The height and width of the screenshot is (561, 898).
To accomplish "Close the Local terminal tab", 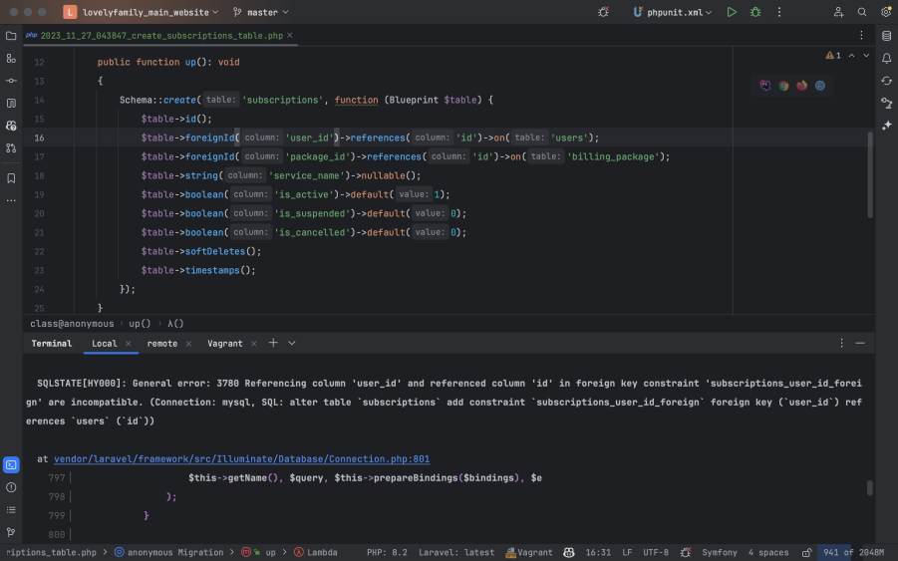I will pyautogui.click(x=129, y=344).
